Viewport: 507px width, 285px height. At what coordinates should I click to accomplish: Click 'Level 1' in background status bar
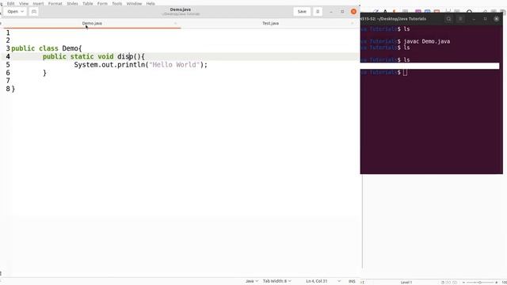(406, 283)
